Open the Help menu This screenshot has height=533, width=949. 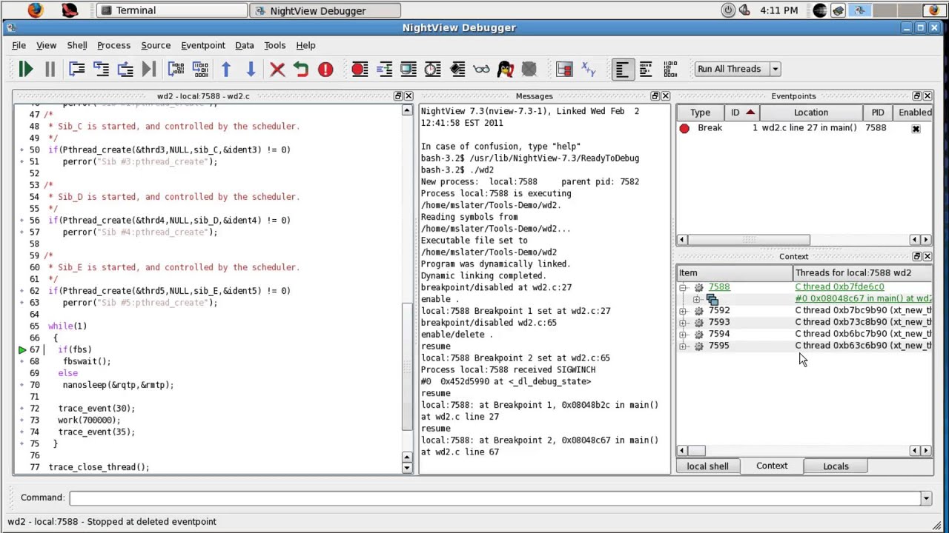tap(305, 45)
